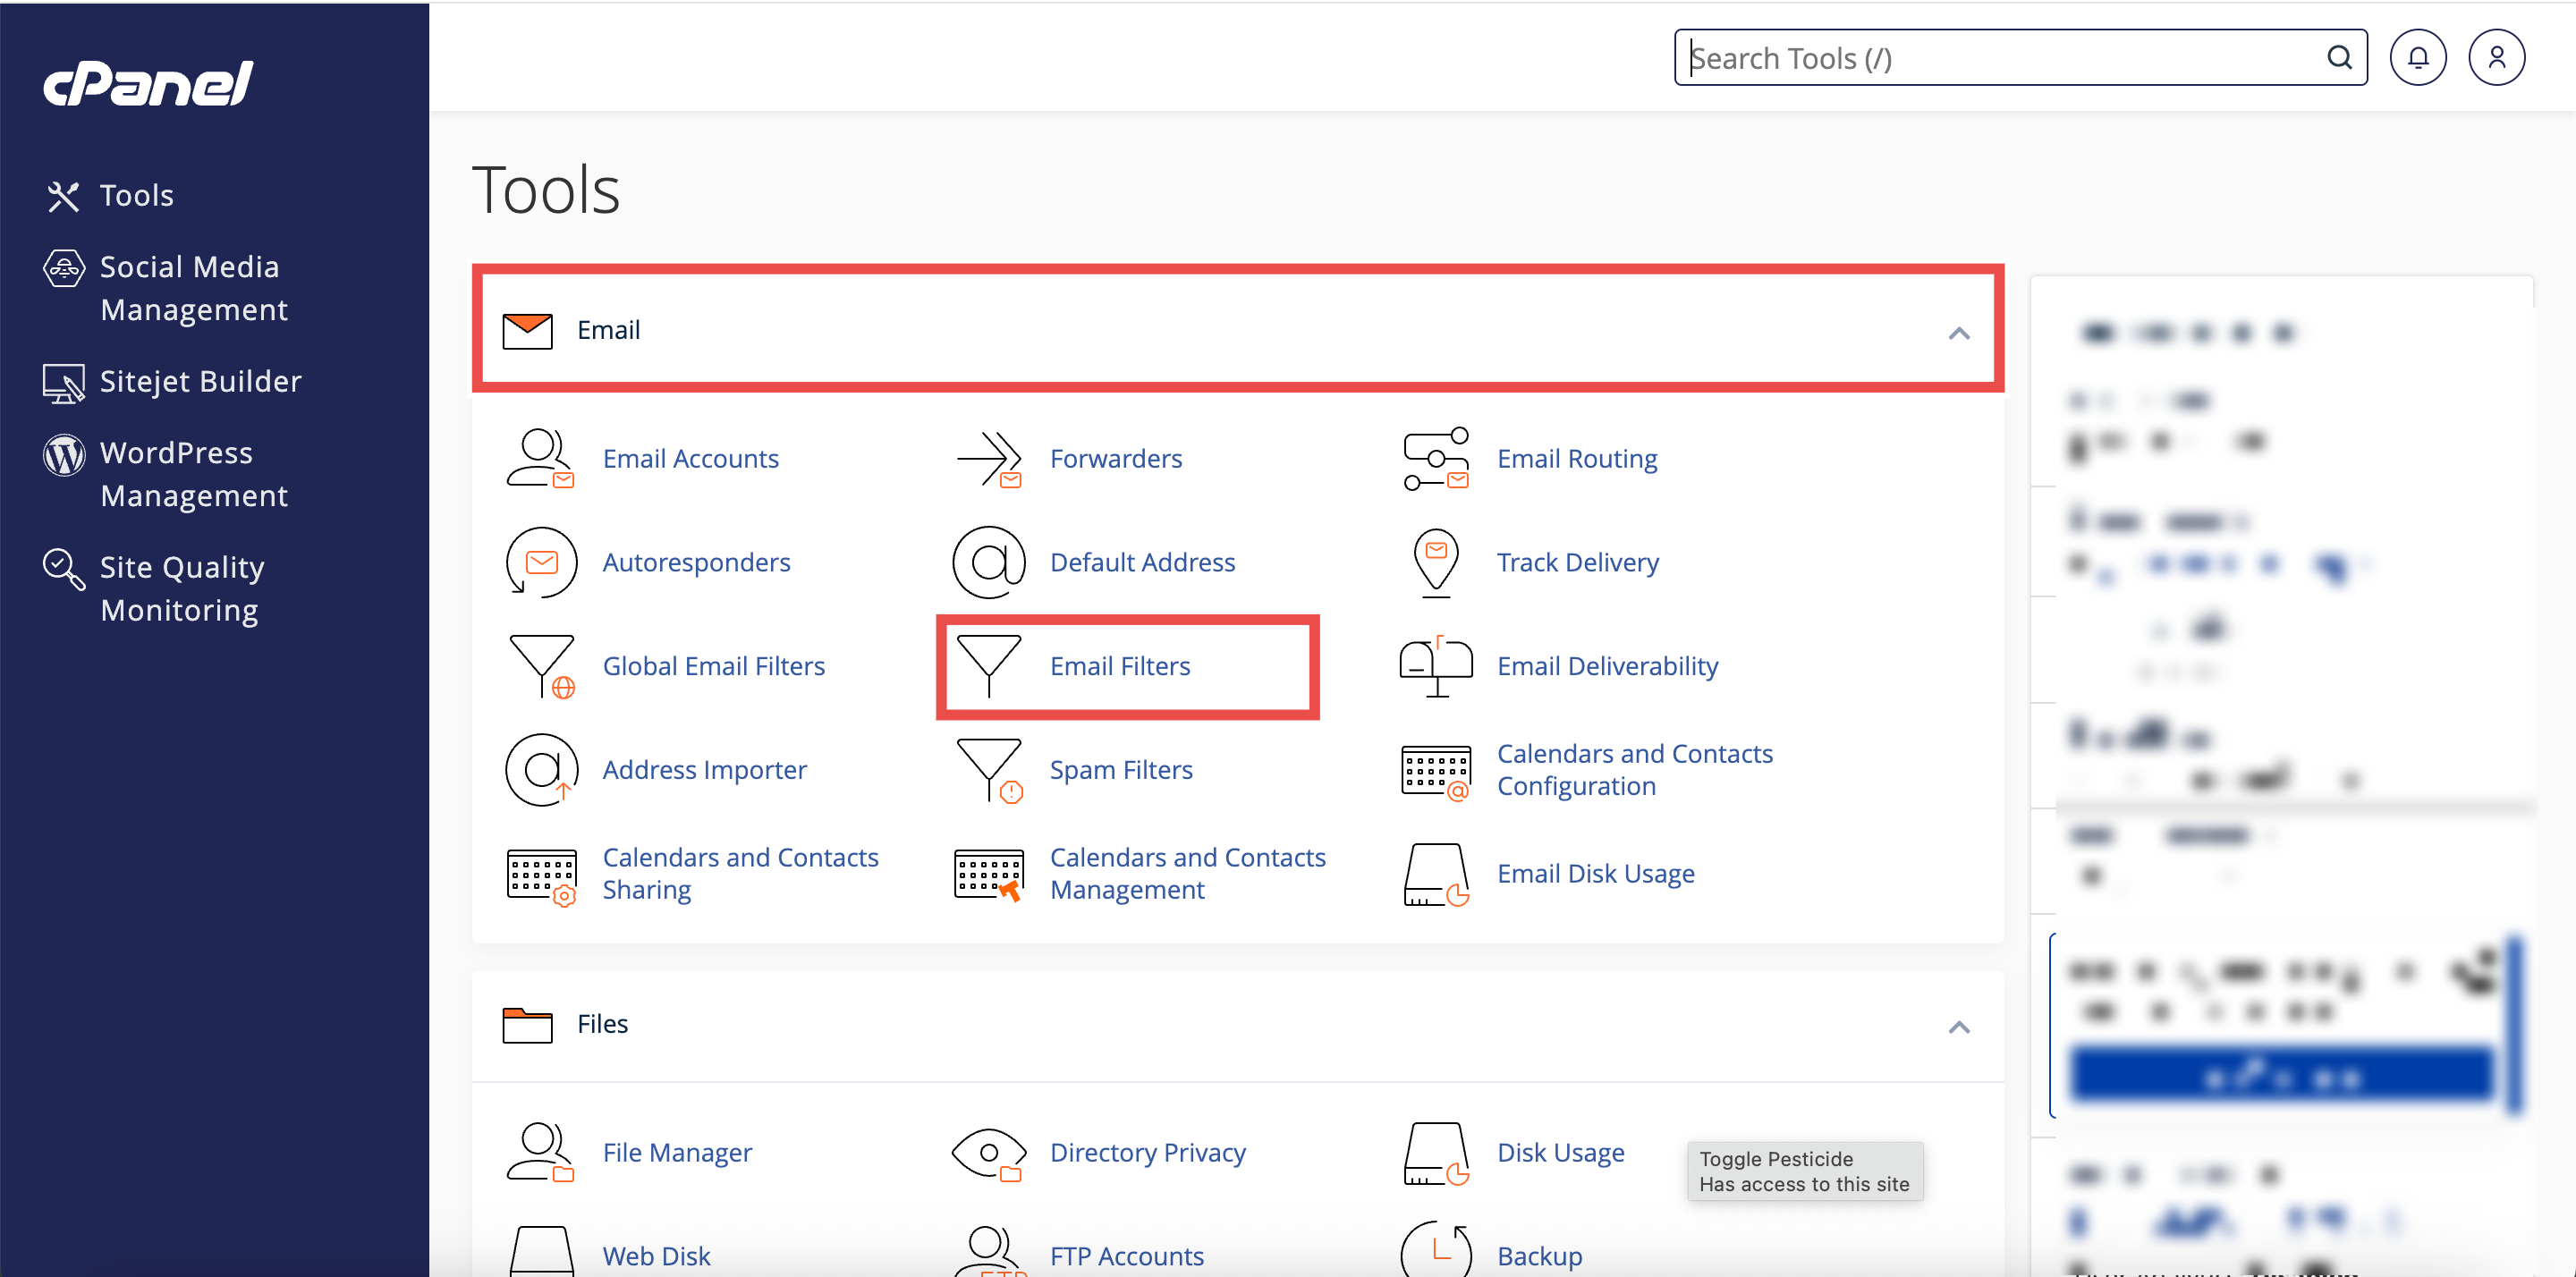Open the user account icon

click(2496, 58)
